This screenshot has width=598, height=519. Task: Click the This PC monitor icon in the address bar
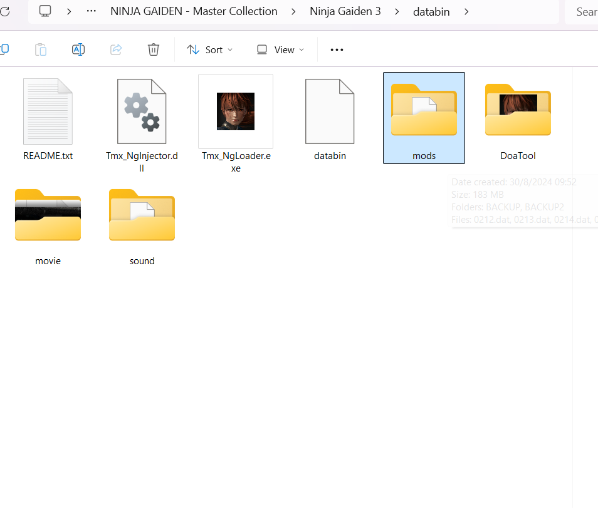coord(45,11)
